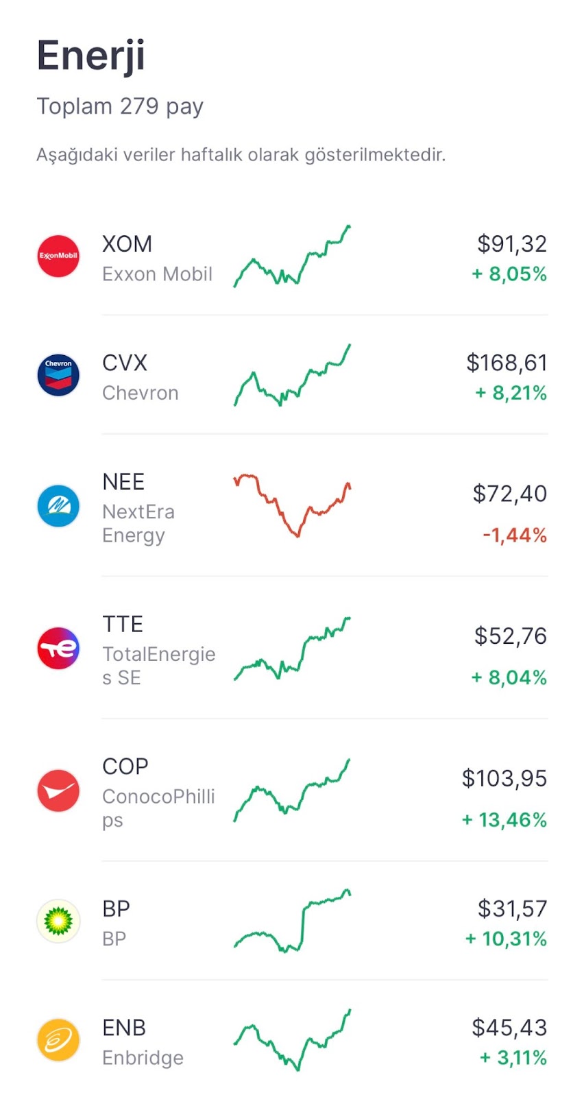Tap the Toplam 279 pay subtitle
The image size is (584, 1097).
[x=120, y=107]
